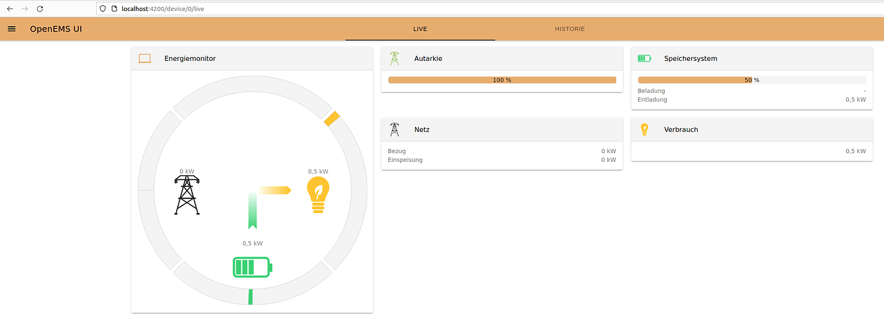Click the yellow consumption segment on the ring

pos(331,119)
